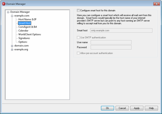Toggle Use SMTP authentication checkbox
The width and height of the screenshot is (162, 114).
(x=78, y=38)
